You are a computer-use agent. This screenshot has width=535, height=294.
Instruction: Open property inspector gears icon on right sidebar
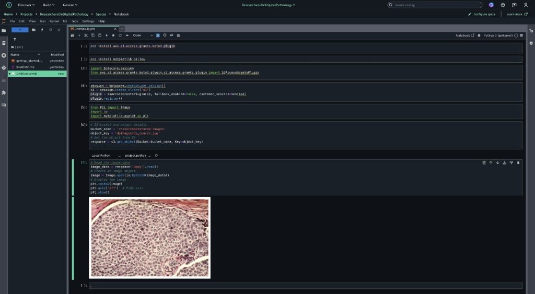tap(531, 31)
